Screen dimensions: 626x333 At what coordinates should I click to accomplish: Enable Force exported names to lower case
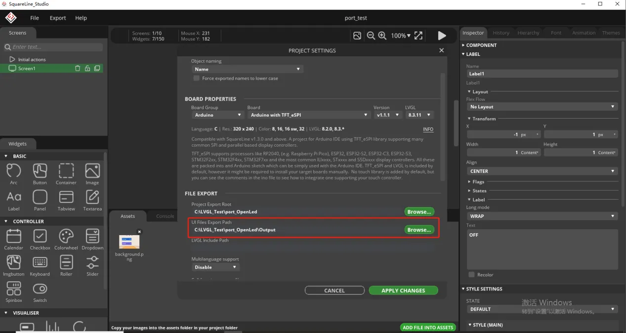(x=197, y=79)
